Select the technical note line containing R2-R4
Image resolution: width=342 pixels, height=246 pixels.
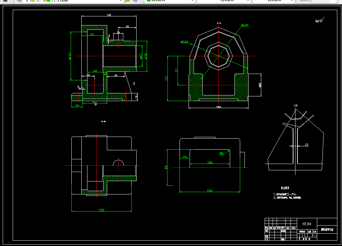pyautogui.click(x=285, y=194)
